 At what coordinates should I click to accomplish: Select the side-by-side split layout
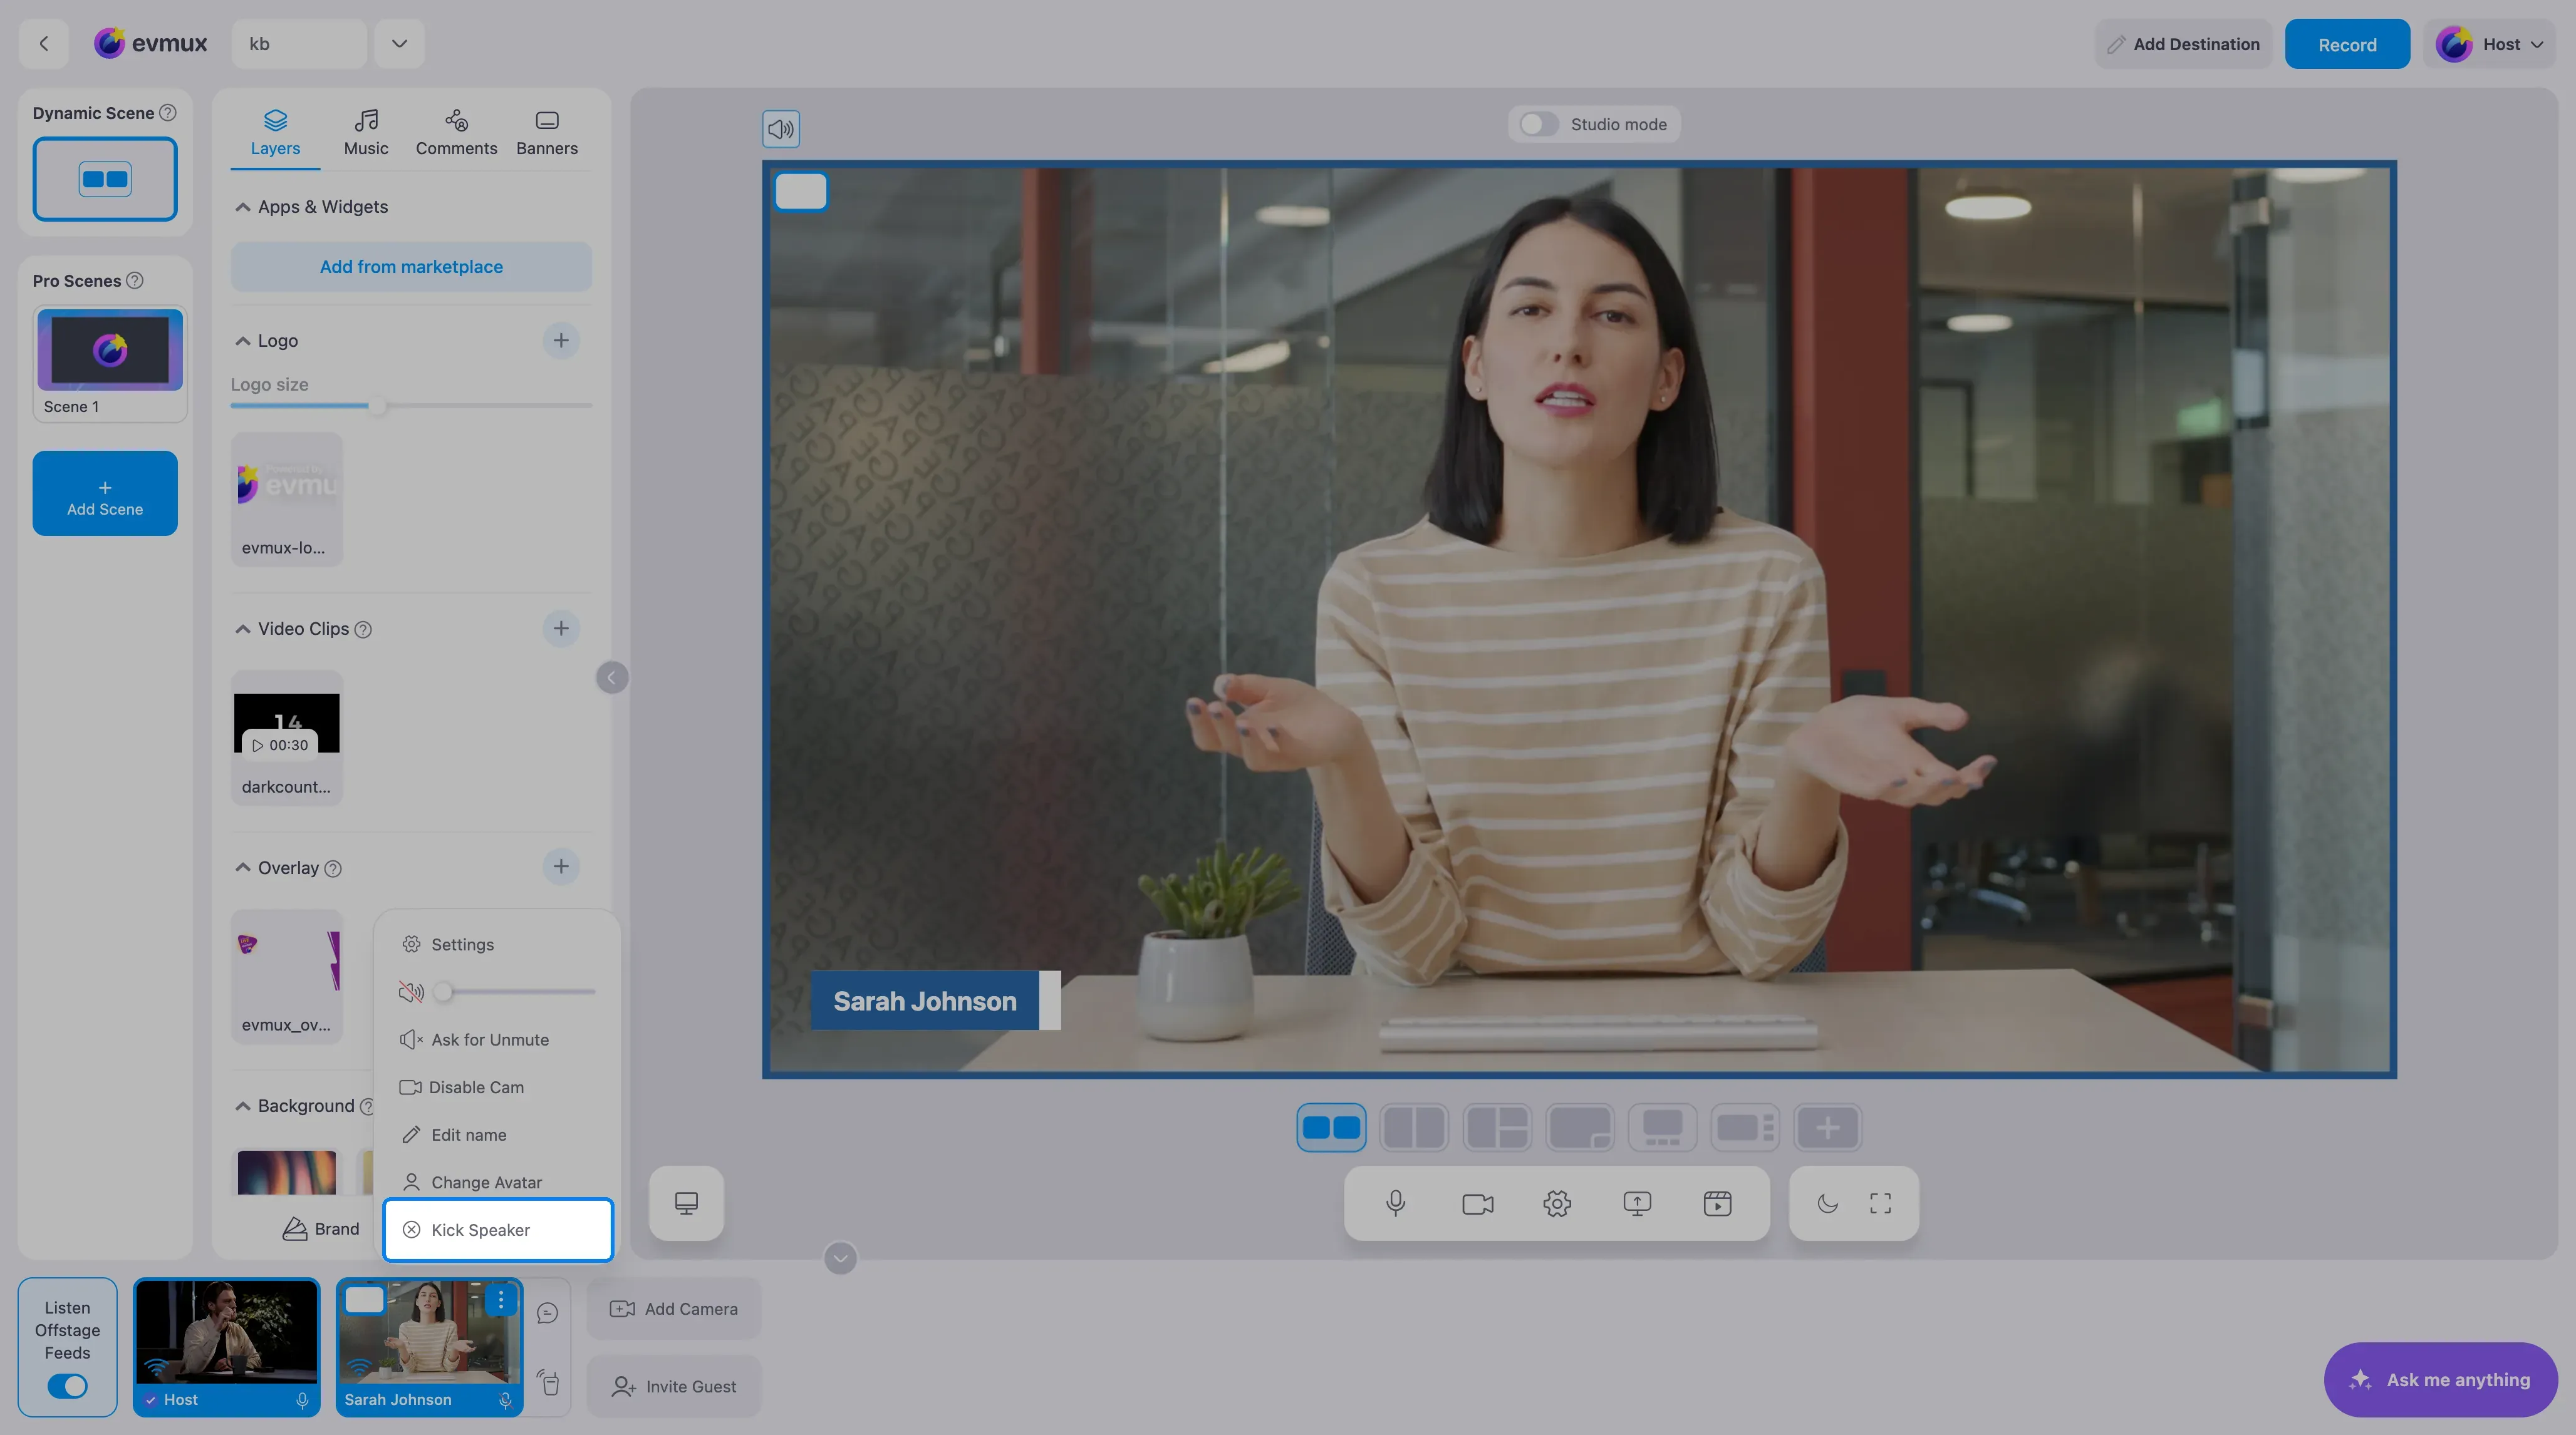point(1414,1127)
